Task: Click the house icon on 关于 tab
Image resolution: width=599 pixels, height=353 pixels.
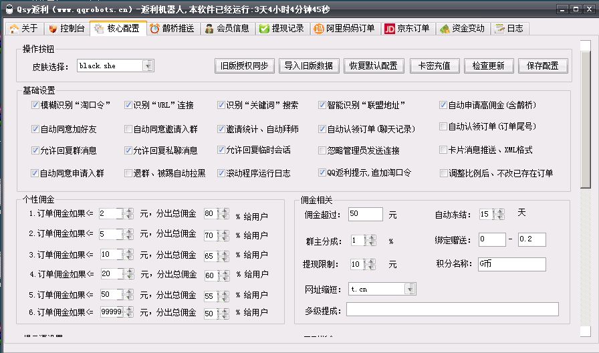Action: (14, 29)
